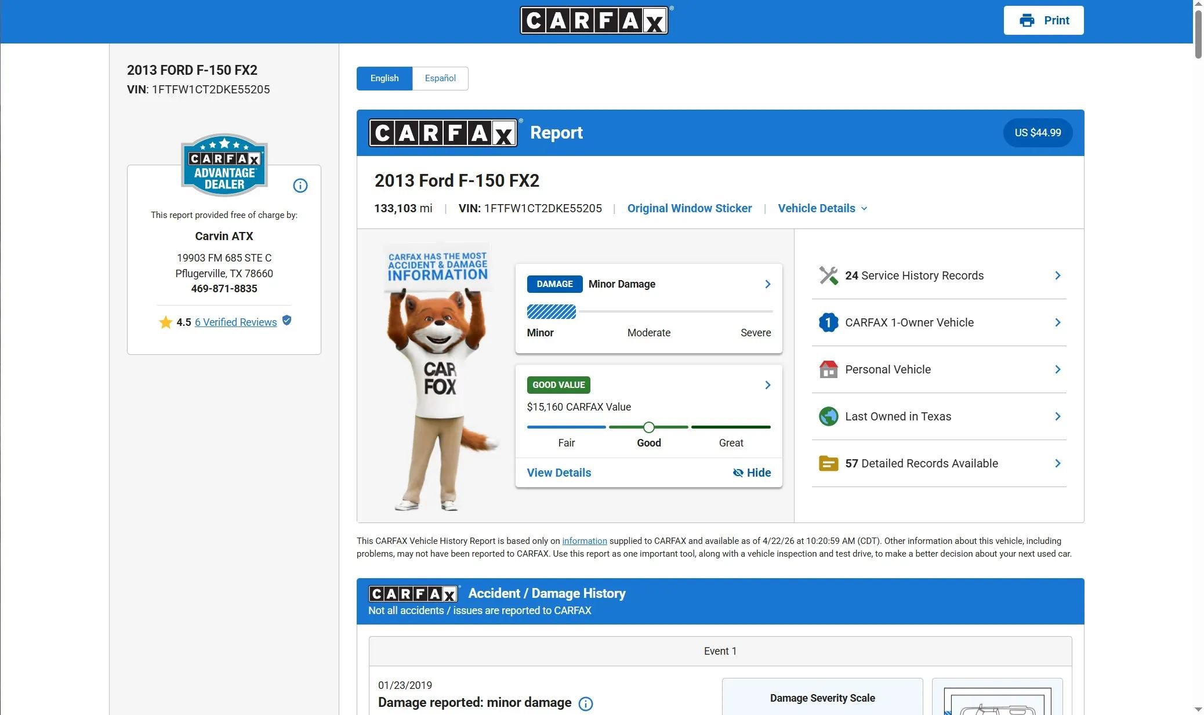Click the CARFAX Value slider marker

click(649, 427)
